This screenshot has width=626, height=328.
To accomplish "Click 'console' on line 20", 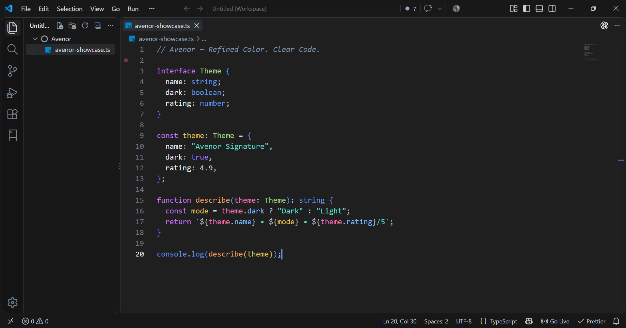I will click(x=172, y=254).
